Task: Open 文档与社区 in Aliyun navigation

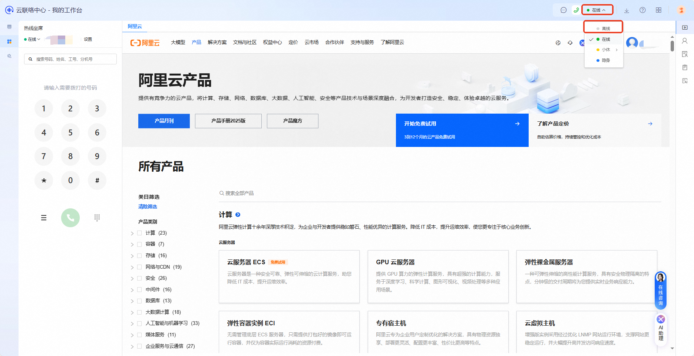Action: coord(245,43)
